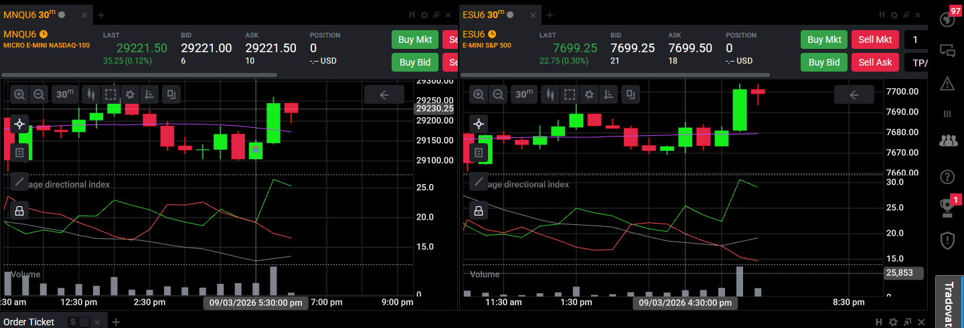Toggle the drawing lock on ESU6 chart
Viewport: 964px width, 328px height.
point(479,211)
